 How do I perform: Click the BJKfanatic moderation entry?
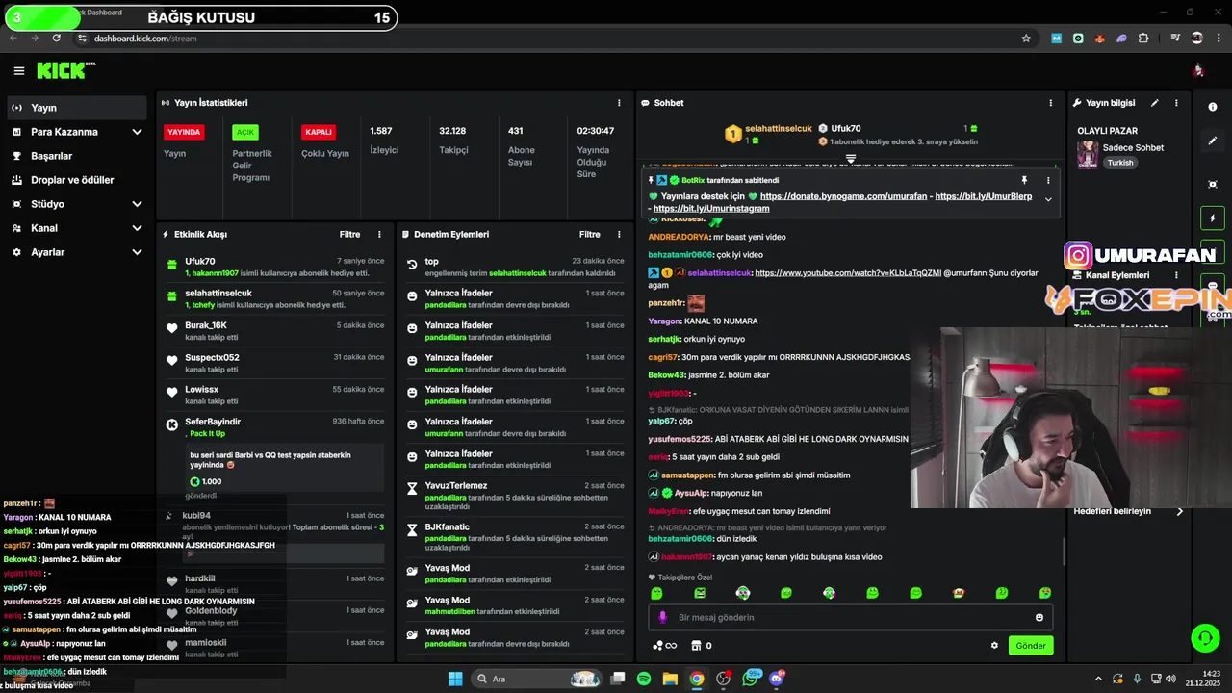pyautogui.click(x=515, y=538)
